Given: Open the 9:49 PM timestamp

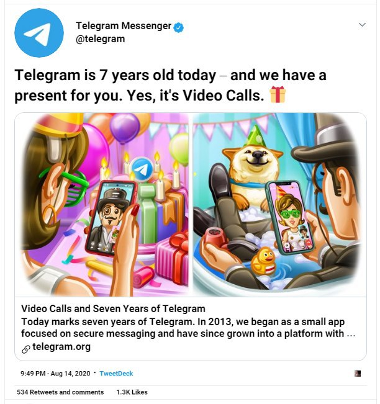Looking at the screenshot, I should coord(33,374).
